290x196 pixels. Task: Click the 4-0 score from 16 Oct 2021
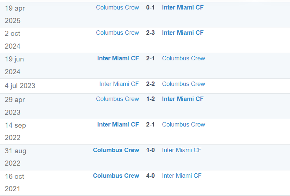point(150,176)
